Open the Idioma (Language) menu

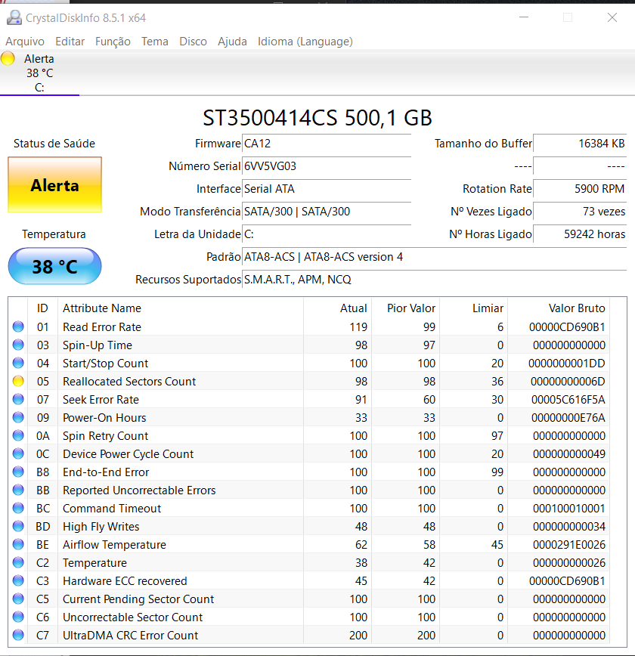coord(305,42)
